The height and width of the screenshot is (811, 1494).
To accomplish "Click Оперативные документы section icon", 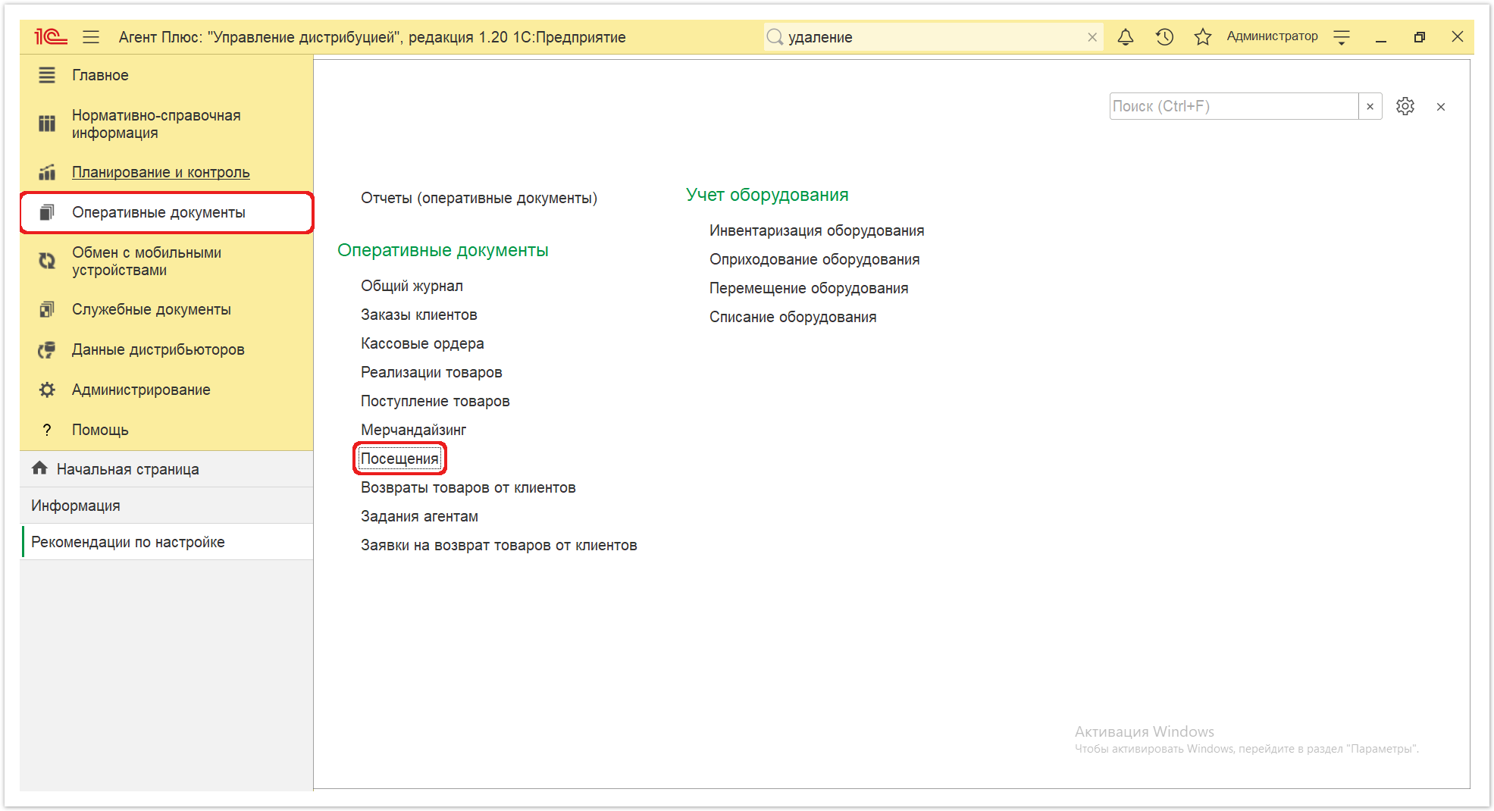I will point(47,212).
